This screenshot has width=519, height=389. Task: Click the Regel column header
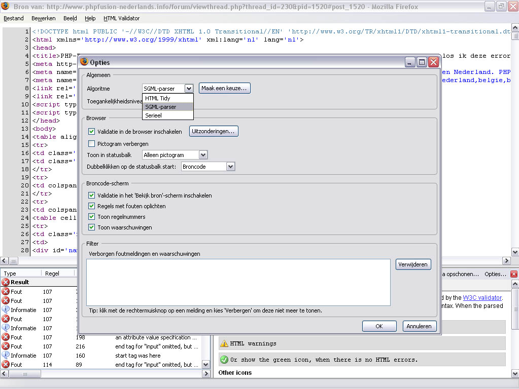(x=58, y=274)
